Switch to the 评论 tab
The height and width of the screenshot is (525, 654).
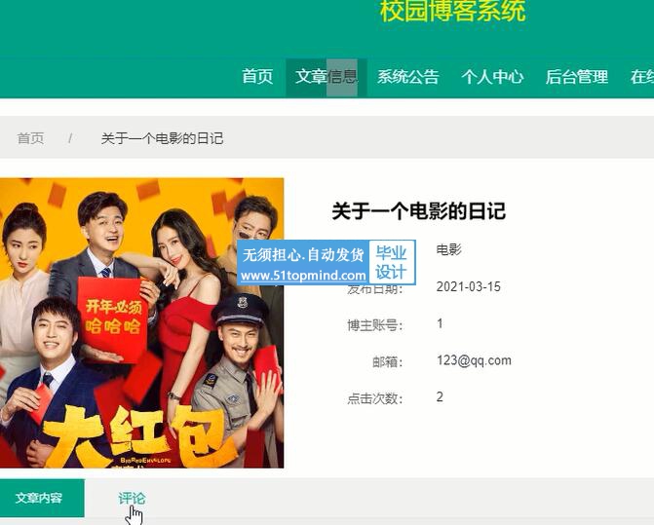(x=132, y=499)
